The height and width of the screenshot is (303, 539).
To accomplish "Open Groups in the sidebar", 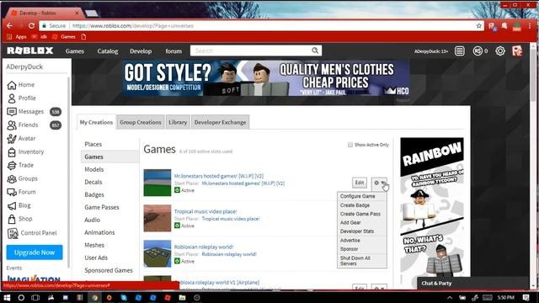I will click(23, 178).
